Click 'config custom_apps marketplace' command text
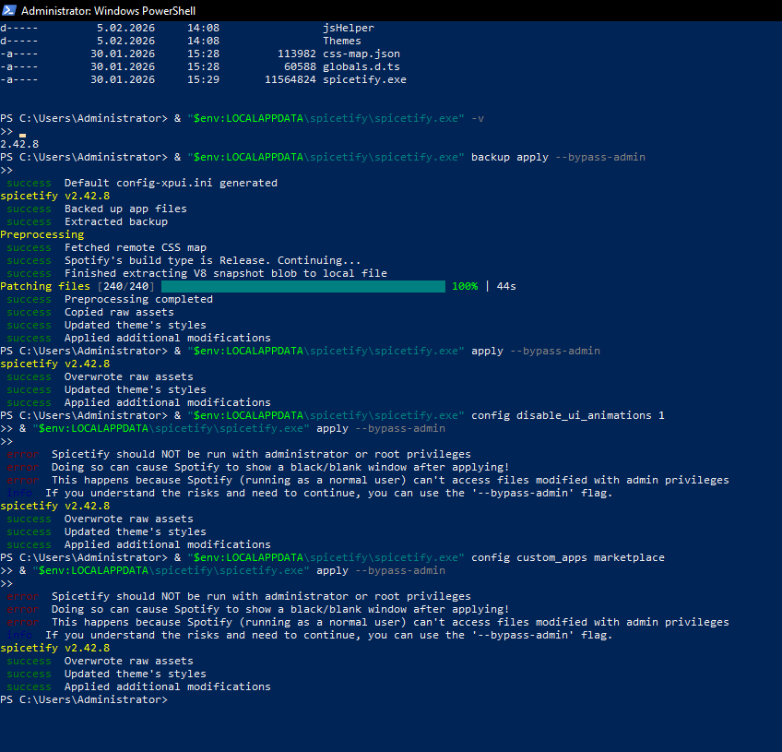The height and width of the screenshot is (752, 782). click(567, 558)
